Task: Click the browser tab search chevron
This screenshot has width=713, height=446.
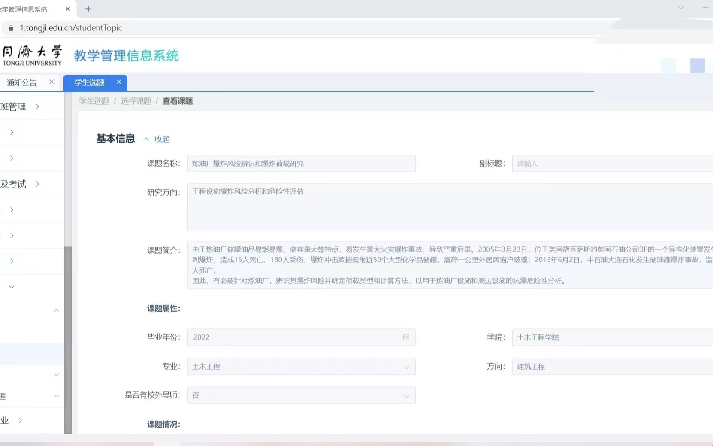Action: [681, 8]
